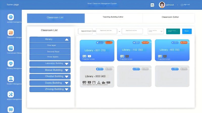Screen dimensions: 202x113
Task: Open the notes icon in header
Action: (x=152, y=5)
